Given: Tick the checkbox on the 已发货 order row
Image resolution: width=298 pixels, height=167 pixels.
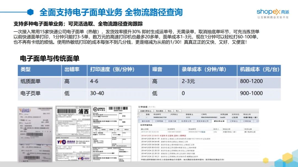Looking at the screenshot, I should point(139,118).
